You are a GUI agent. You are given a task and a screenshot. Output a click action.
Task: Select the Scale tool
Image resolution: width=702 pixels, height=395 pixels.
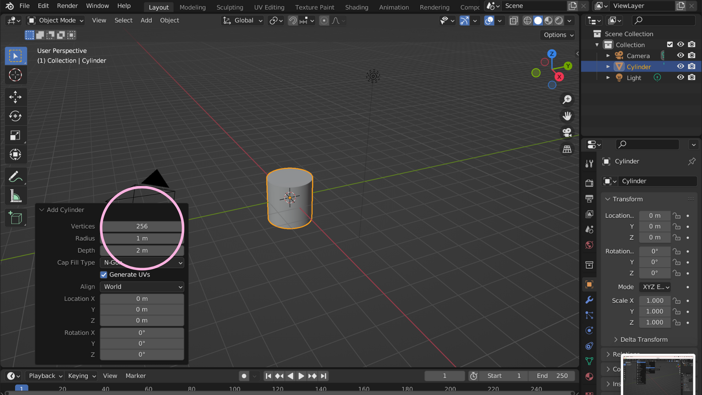pyautogui.click(x=15, y=135)
